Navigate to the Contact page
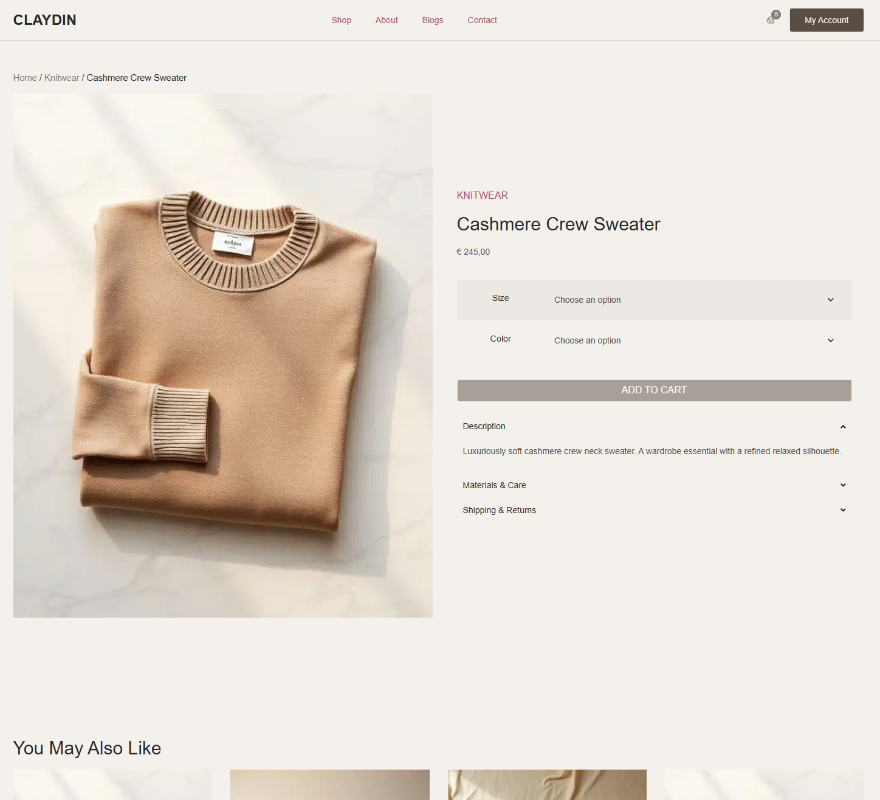The width and height of the screenshot is (880, 800). point(482,20)
